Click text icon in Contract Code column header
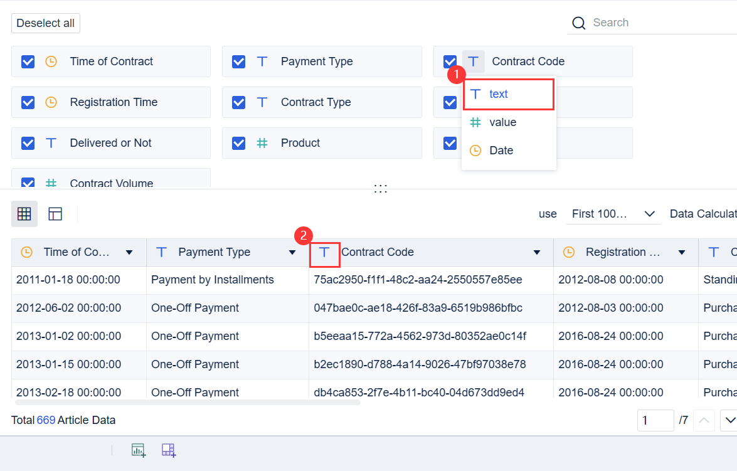 tap(324, 252)
